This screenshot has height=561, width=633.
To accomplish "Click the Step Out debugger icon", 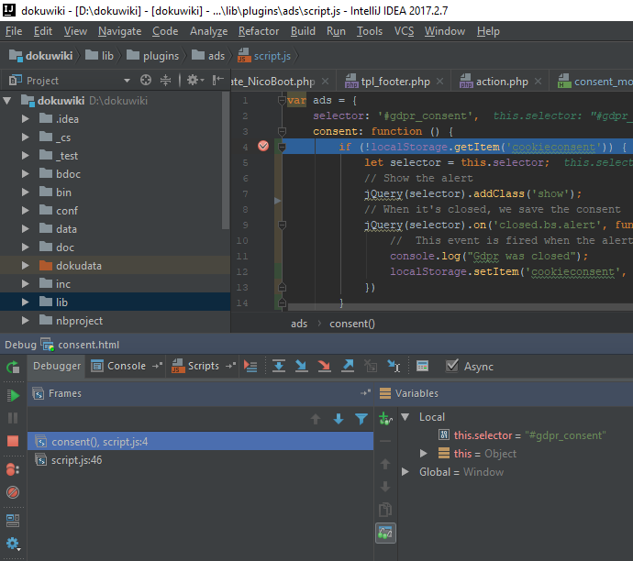I will 348,366.
